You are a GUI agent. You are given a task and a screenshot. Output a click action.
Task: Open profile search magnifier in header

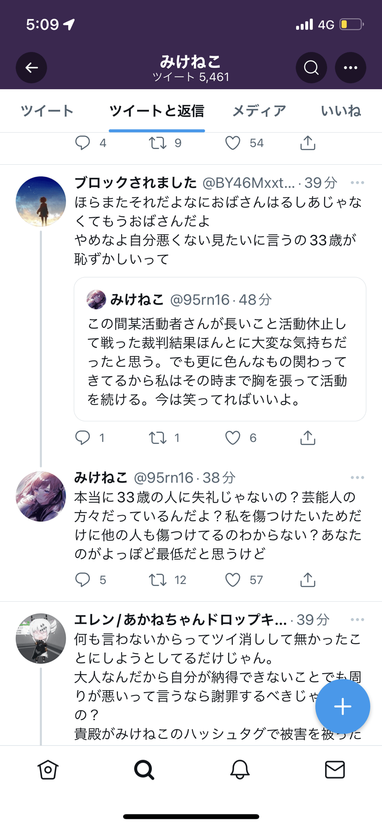(311, 67)
